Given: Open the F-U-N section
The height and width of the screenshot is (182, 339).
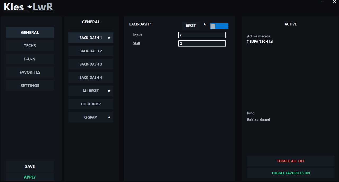Looking at the screenshot, I should tap(30, 59).
